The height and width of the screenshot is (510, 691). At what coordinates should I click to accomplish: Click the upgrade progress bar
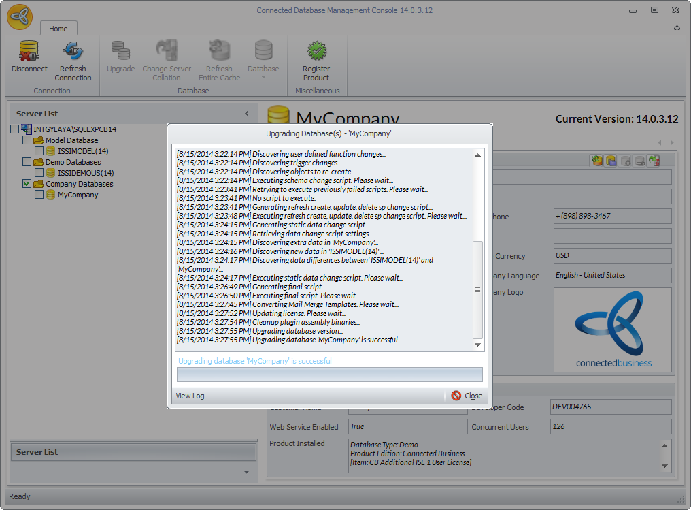point(329,374)
